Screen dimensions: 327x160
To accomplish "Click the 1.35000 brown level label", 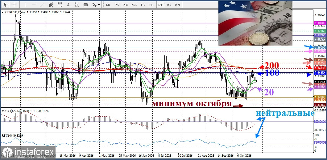I will 320,59.
